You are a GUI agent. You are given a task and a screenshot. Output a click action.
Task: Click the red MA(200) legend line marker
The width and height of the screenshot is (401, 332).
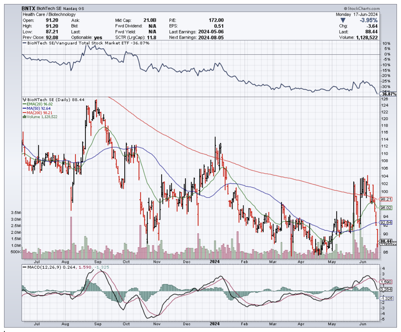pyautogui.click(x=24, y=113)
